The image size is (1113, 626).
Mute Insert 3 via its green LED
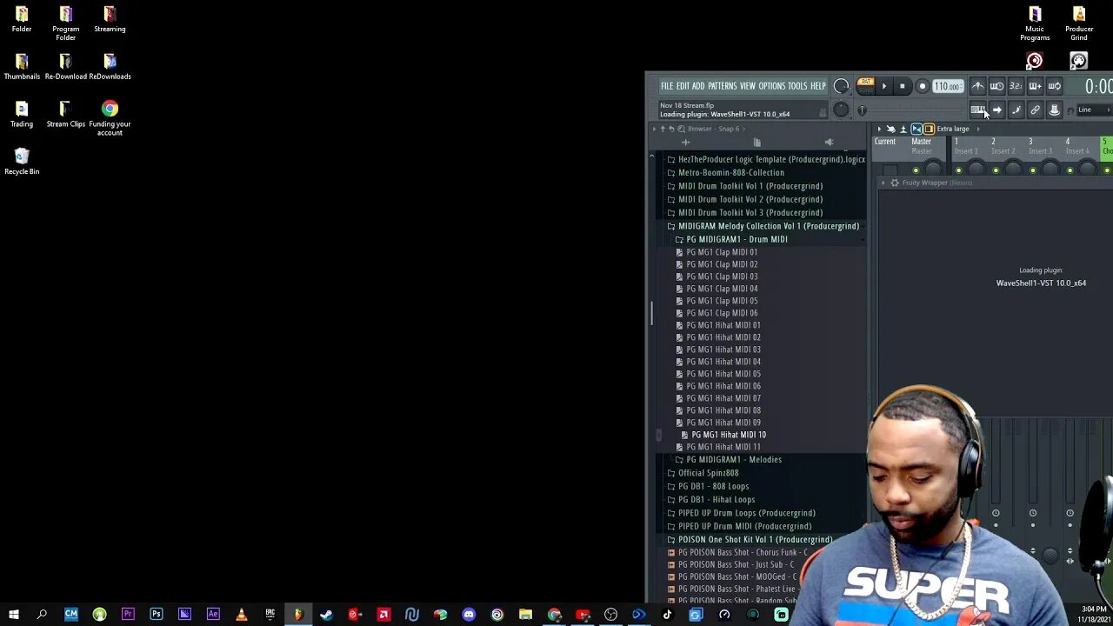point(1032,170)
